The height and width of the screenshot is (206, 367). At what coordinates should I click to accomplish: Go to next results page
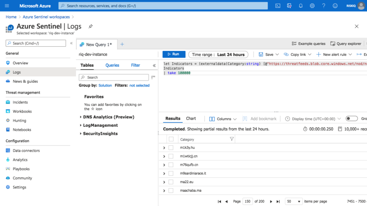pos(271,201)
